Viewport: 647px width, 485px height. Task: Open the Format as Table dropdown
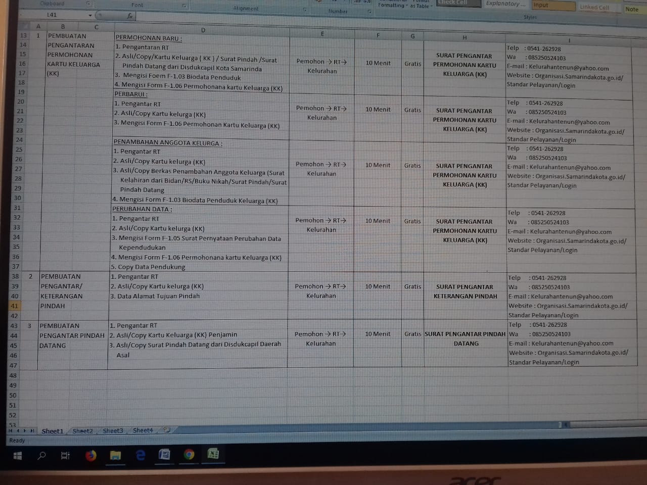(x=421, y=5)
